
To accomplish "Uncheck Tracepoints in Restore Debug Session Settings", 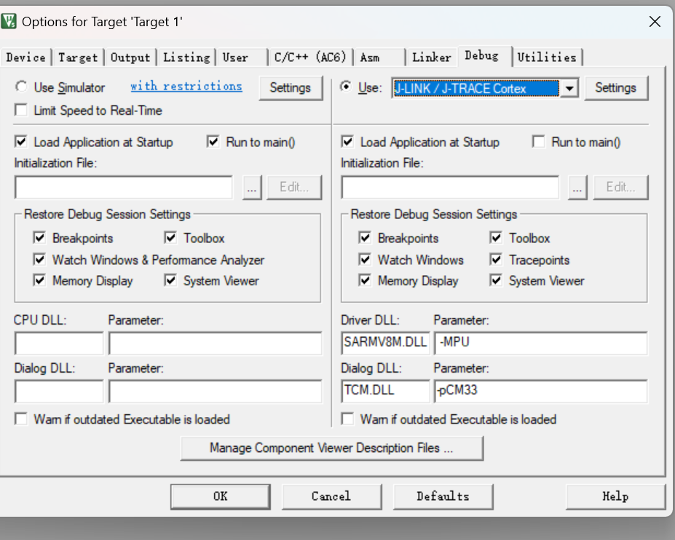I will tap(496, 260).
